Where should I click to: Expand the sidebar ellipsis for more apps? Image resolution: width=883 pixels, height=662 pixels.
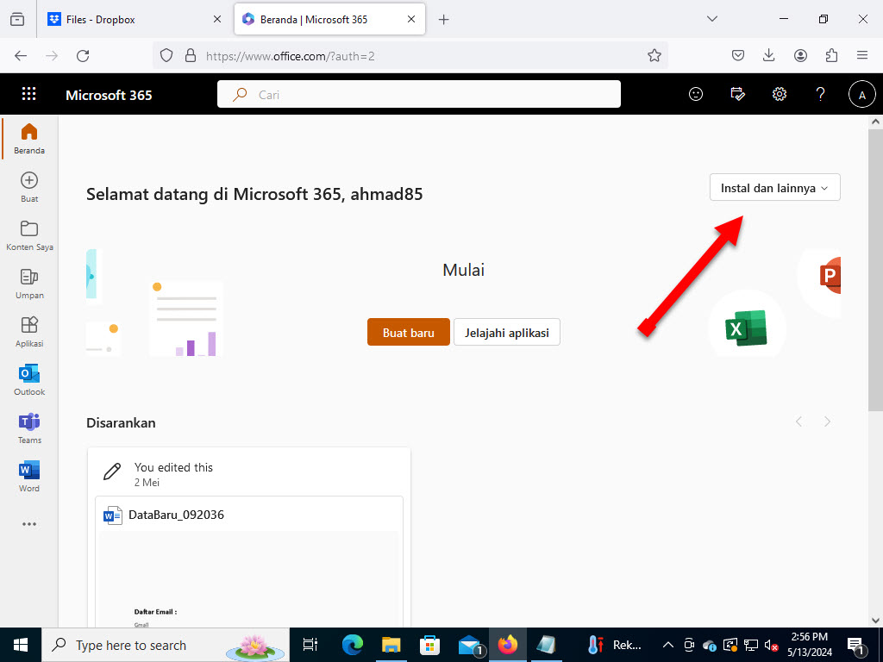(x=28, y=523)
